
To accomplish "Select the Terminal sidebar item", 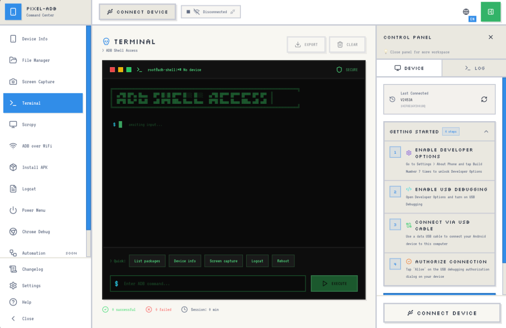I will (x=43, y=103).
